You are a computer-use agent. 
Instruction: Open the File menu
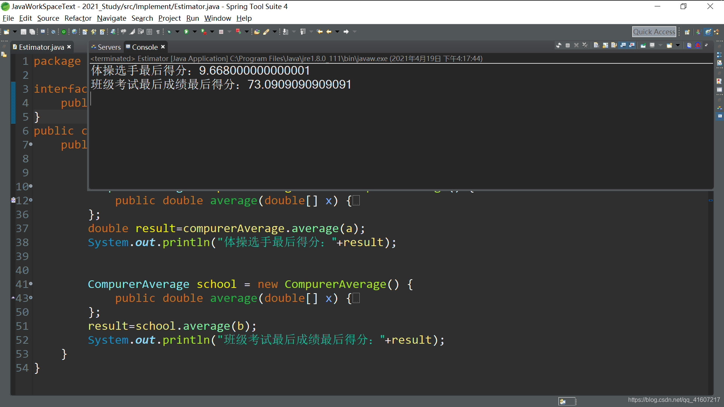click(8, 18)
